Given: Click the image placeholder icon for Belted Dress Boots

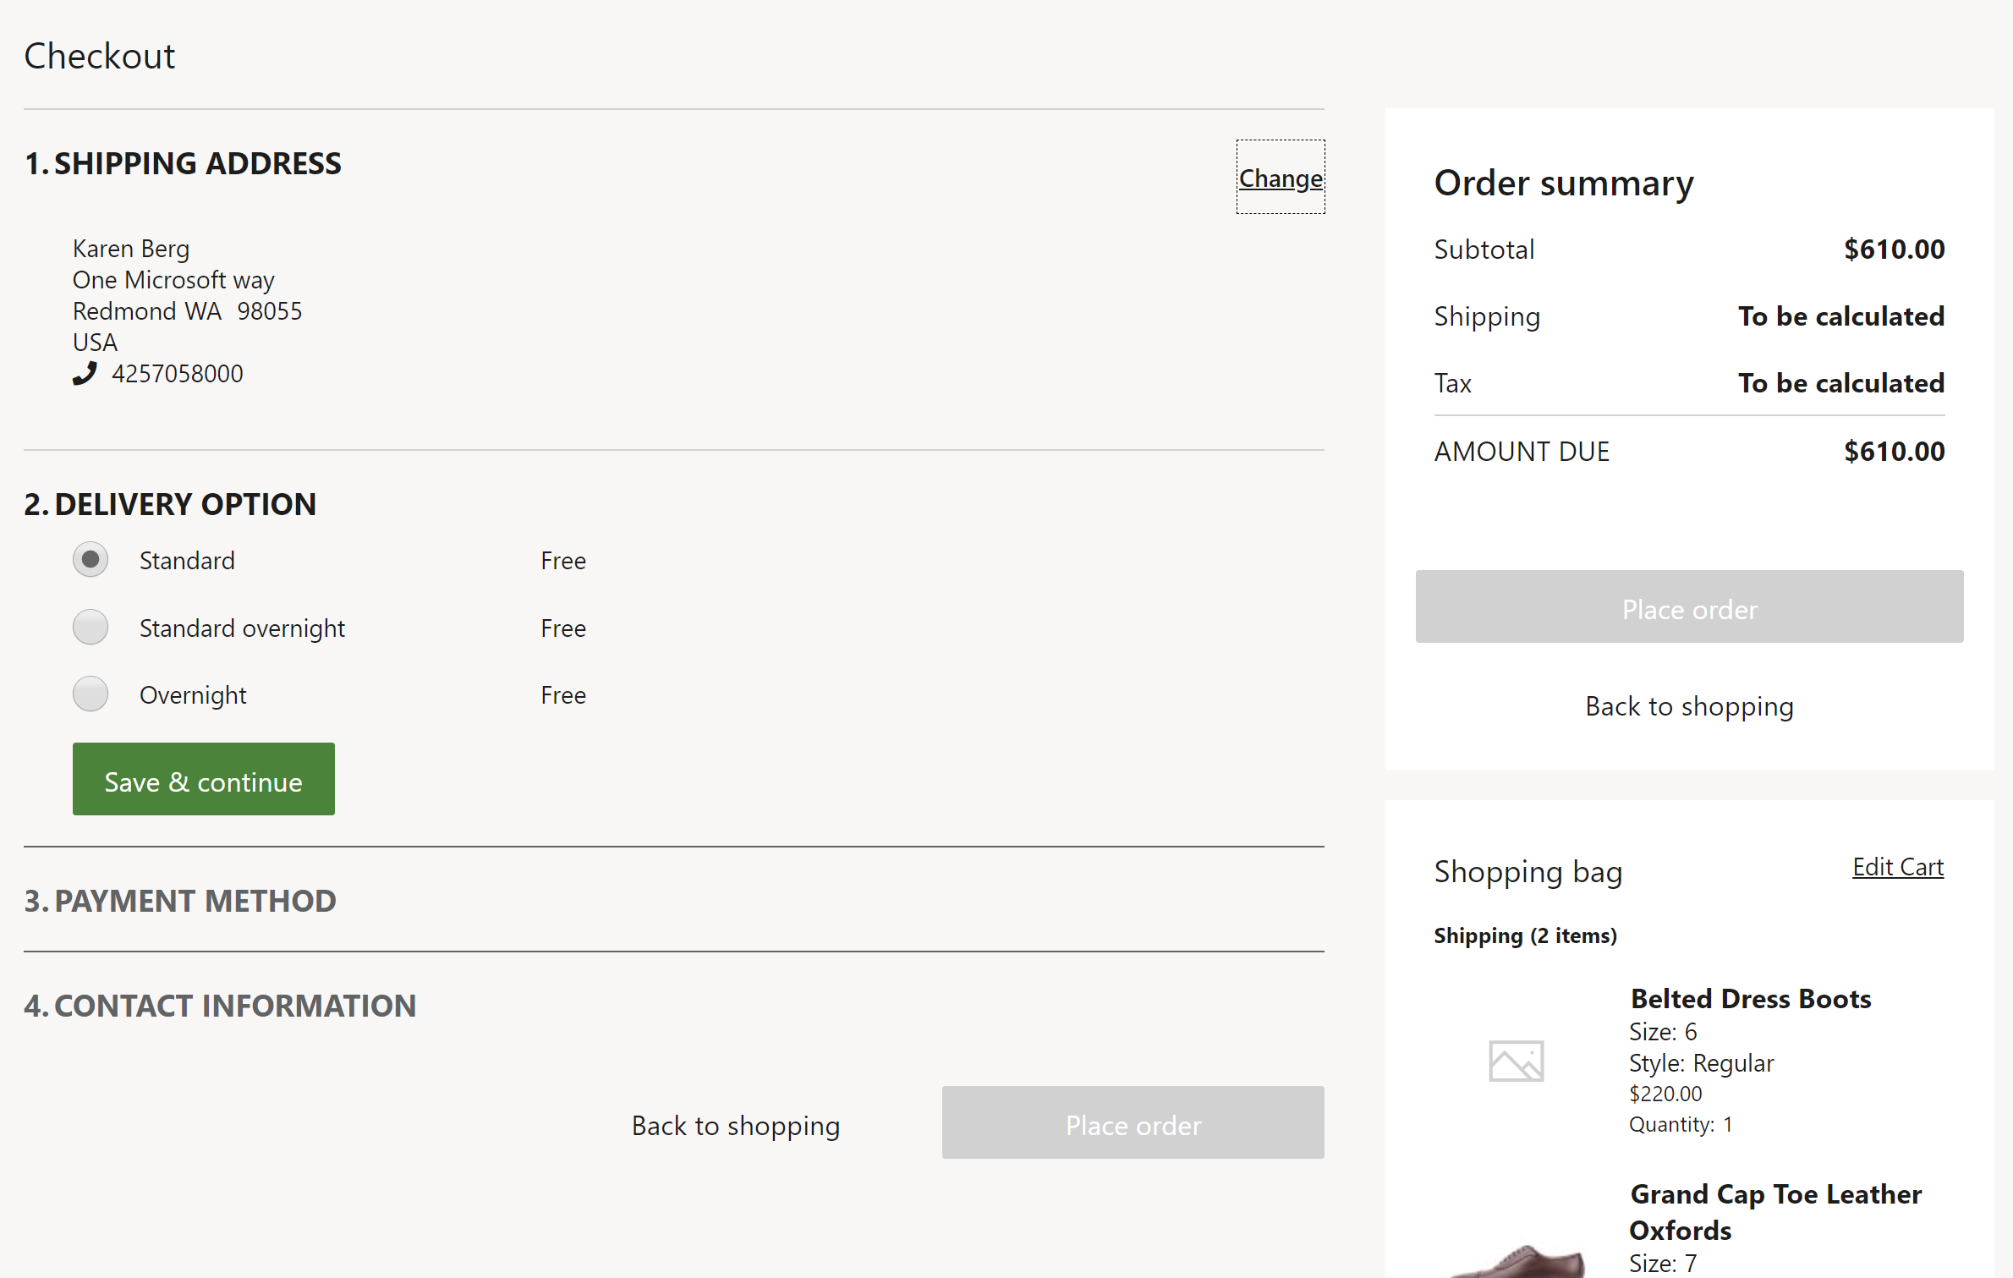Looking at the screenshot, I should pos(1516,1061).
